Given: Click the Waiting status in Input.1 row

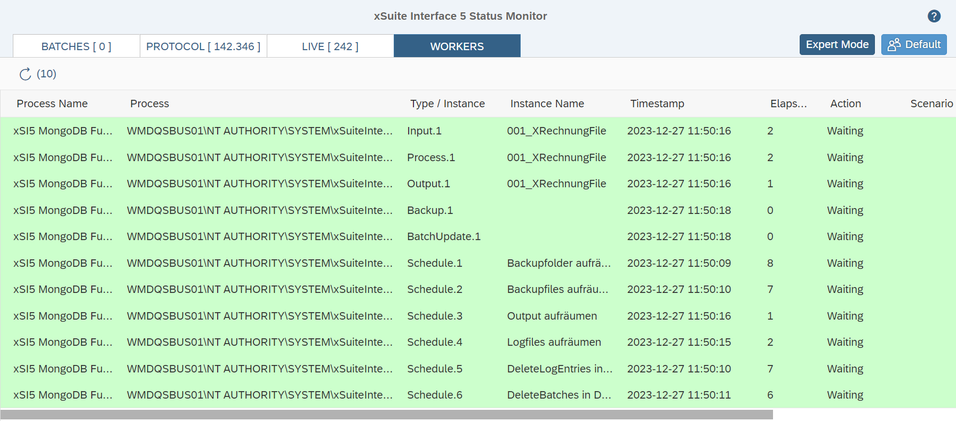Looking at the screenshot, I should (x=845, y=131).
